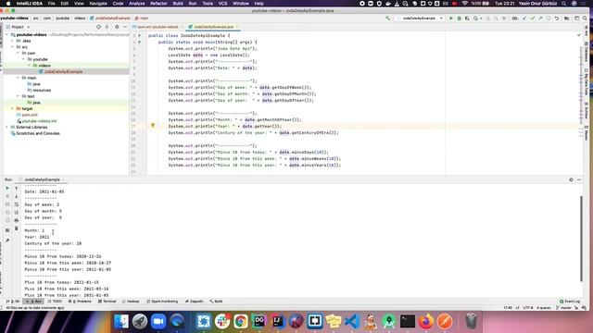Collapse the src folder

12,47
